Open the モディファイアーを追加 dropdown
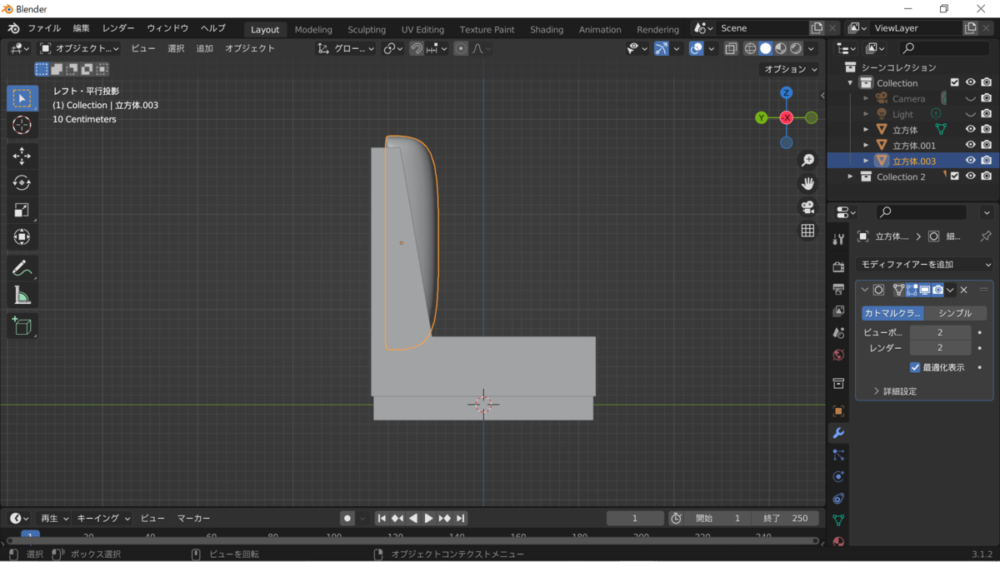This screenshot has width=1000, height=562. [924, 265]
